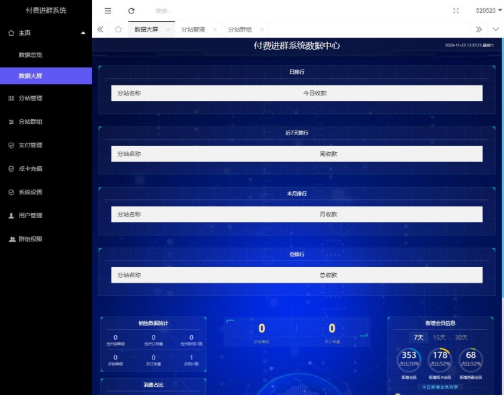Click the 周收款 column header
This screenshot has height=395, width=504.
point(328,154)
